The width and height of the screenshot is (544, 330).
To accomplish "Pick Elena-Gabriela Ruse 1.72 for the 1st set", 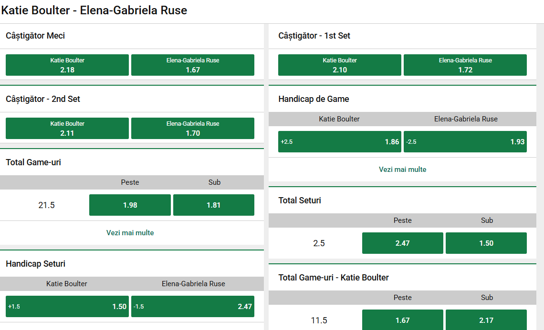I will coord(465,65).
